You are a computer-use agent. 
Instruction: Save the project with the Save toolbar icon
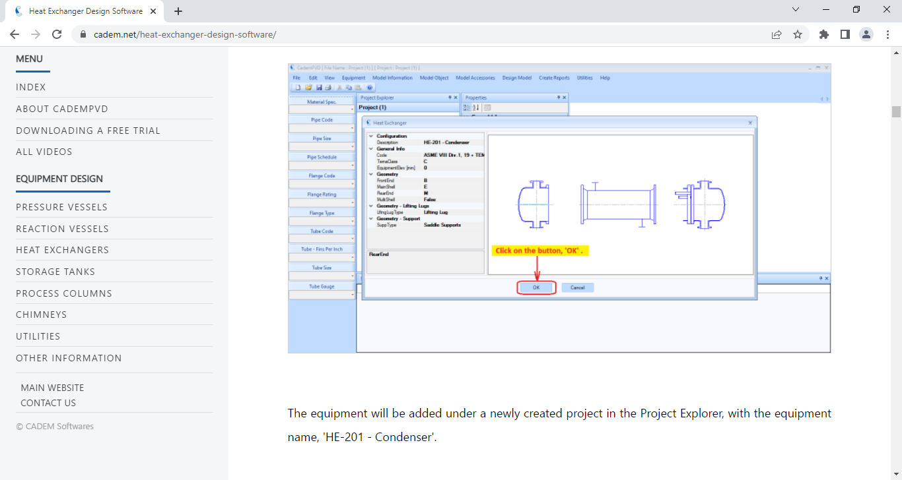[x=319, y=87]
